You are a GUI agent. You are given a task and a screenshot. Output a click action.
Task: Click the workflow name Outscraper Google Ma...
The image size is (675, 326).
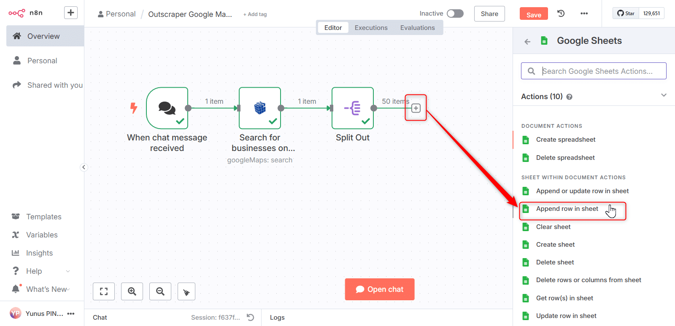point(190,14)
